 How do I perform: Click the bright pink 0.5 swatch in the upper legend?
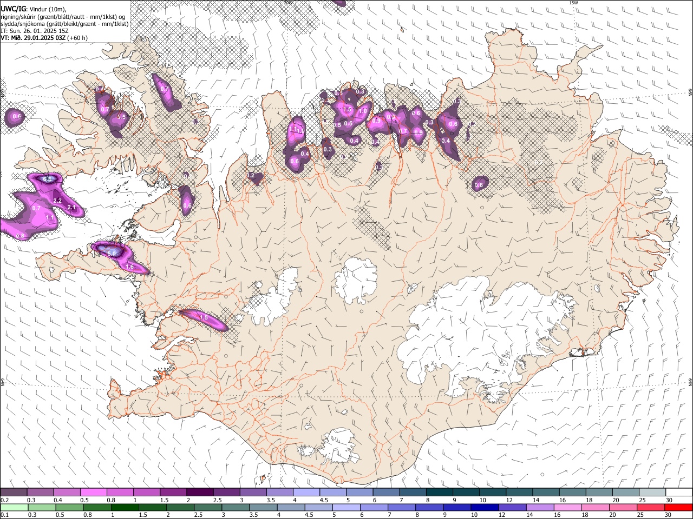click(x=93, y=493)
